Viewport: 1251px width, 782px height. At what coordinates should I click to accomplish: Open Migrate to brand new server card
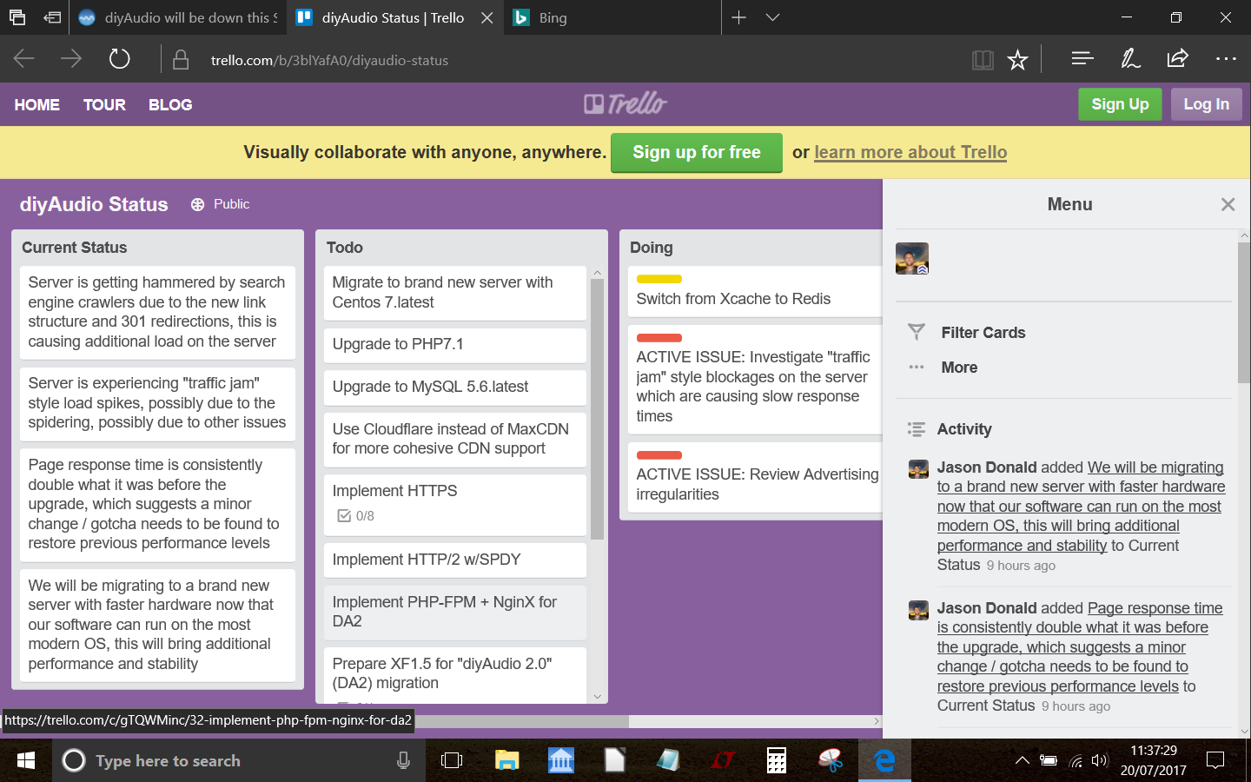[x=455, y=293]
